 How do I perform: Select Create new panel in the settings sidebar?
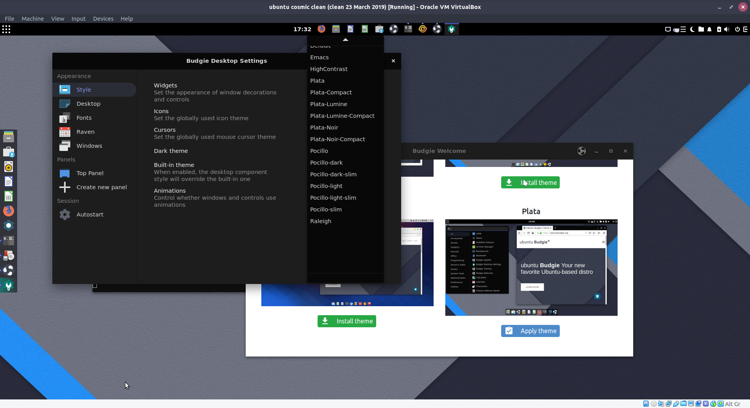tap(102, 187)
